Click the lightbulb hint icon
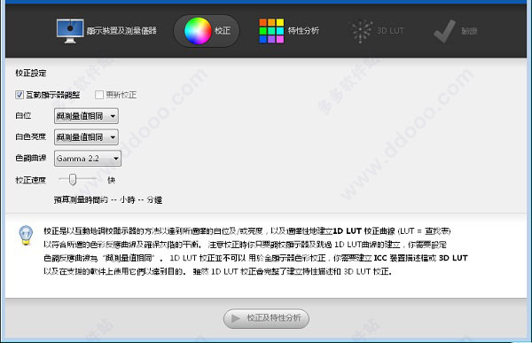 pyautogui.click(x=26, y=235)
